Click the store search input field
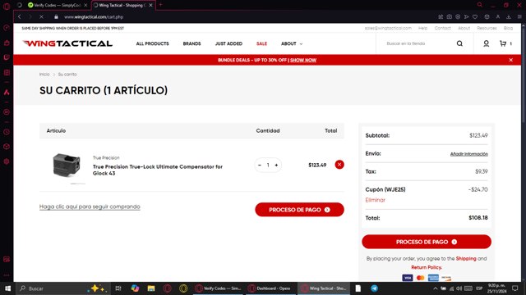 point(418,43)
